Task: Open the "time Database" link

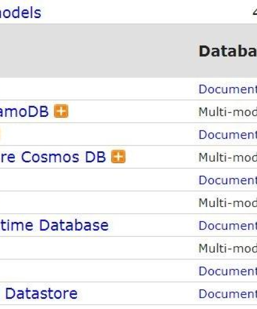Action: tap(54, 225)
